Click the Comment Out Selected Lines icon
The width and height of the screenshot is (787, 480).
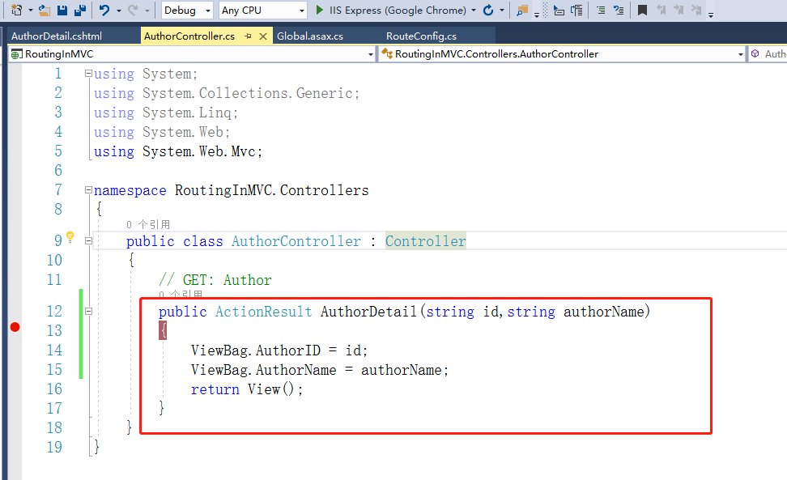pos(619,10)
